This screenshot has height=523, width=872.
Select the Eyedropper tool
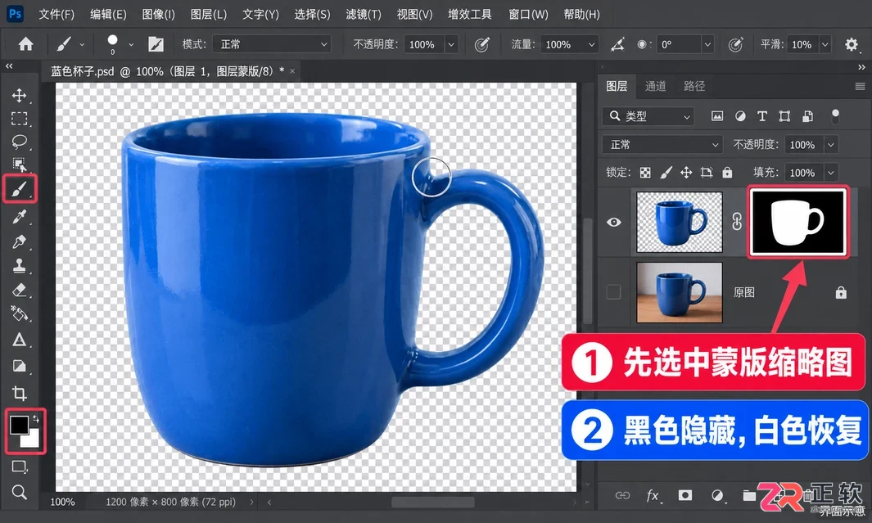(x=20, y=216)
